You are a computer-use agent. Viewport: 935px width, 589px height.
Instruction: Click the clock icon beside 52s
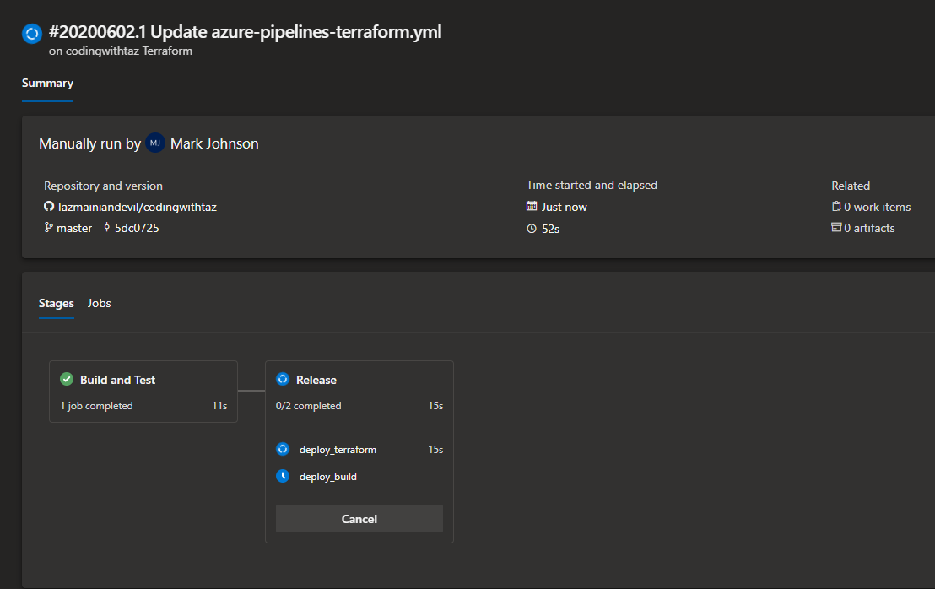[532, 229]
